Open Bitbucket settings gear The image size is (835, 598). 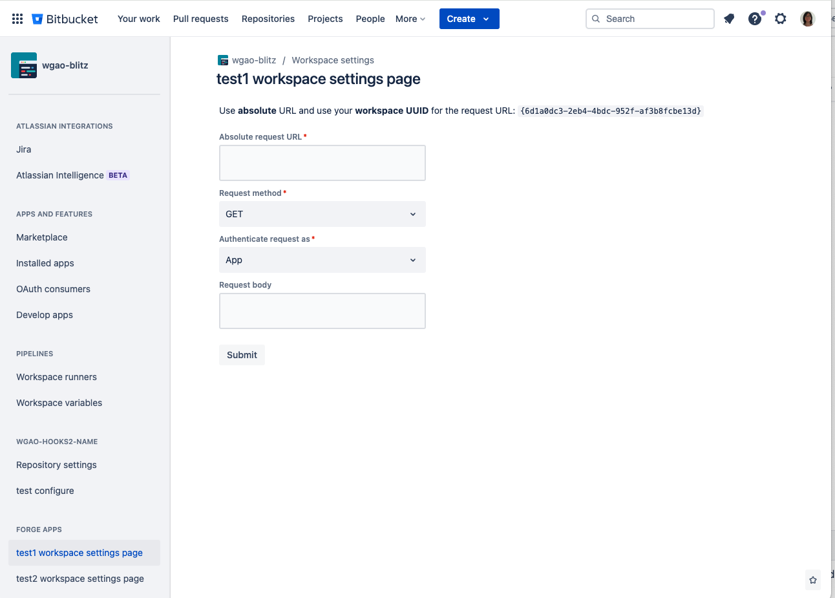click(780, 19)
